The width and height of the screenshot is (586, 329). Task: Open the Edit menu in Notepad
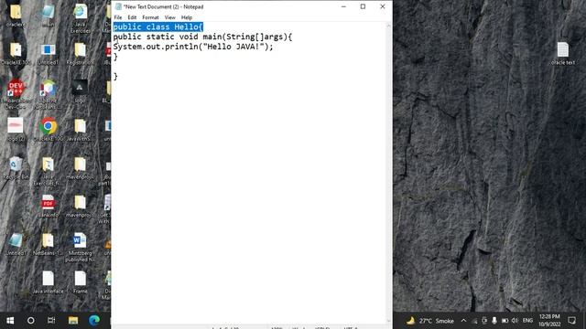[132, 17]
